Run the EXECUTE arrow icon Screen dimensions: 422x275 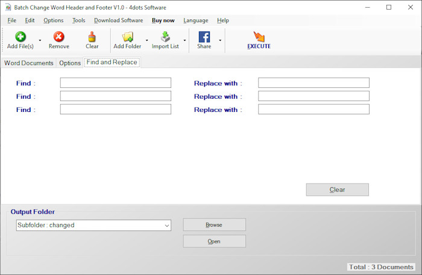coord(259,37)
